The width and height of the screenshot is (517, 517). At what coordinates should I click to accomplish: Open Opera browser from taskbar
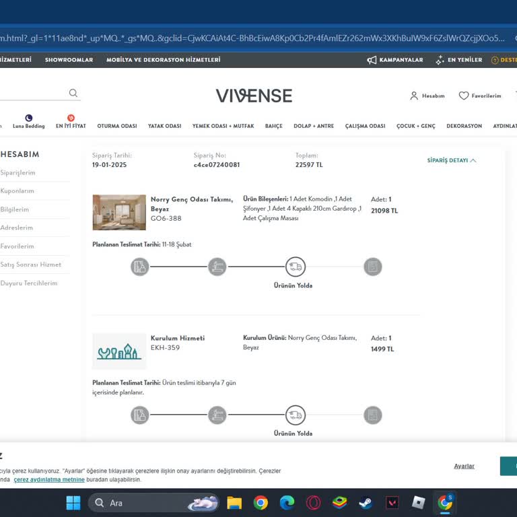pos(313,503)
